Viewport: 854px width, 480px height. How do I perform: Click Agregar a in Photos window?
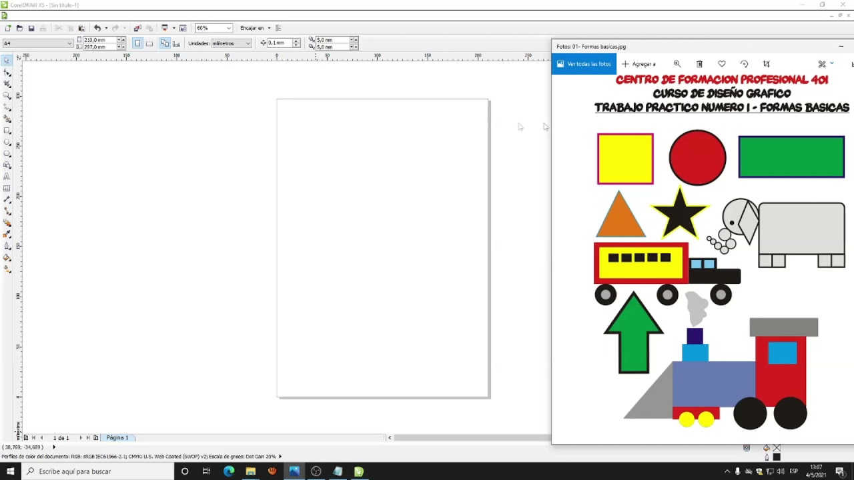click(x=639, y=64)
